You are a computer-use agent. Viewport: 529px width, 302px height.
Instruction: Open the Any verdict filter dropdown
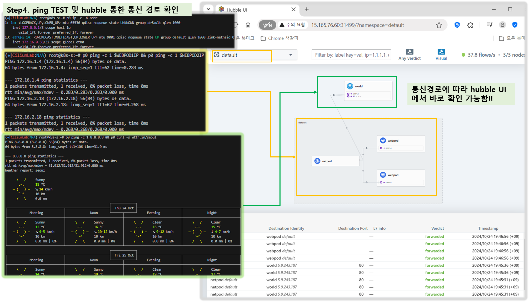pyautogui.click(x=409, y=55)
